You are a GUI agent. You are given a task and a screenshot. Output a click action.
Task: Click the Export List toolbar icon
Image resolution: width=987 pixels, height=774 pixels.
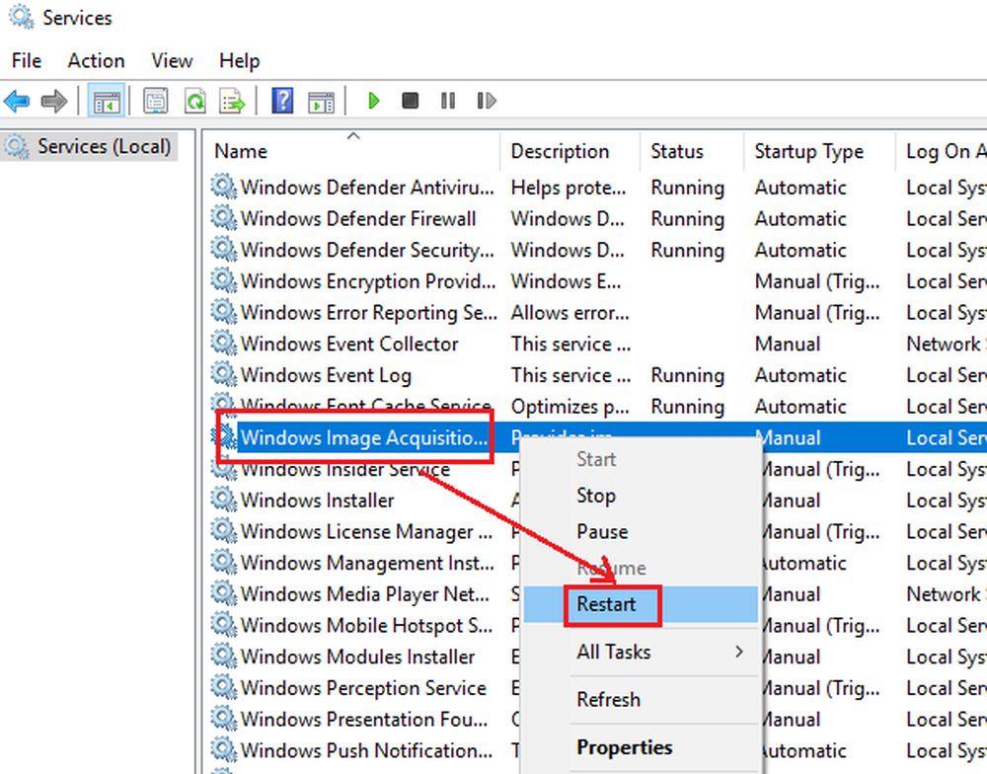coord(232,101)
